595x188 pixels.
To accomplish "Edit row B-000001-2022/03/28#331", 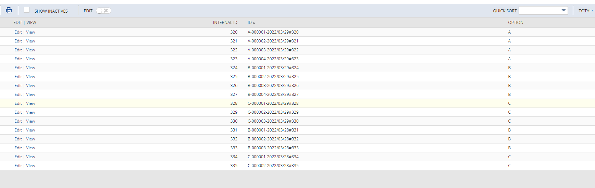I will (18, 130).
